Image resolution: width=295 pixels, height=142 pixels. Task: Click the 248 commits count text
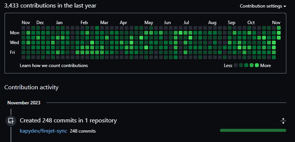pos(83,131)
